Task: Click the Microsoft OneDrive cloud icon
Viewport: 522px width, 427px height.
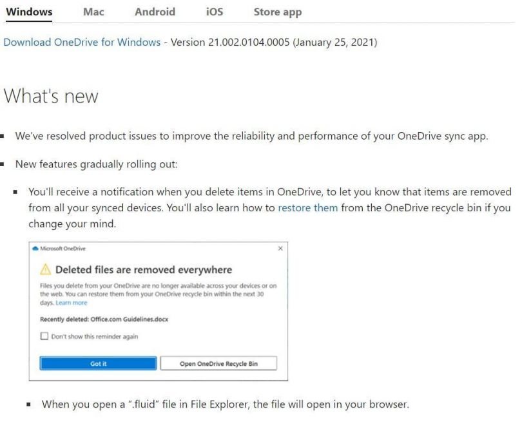Action: (x=36, y=247)
